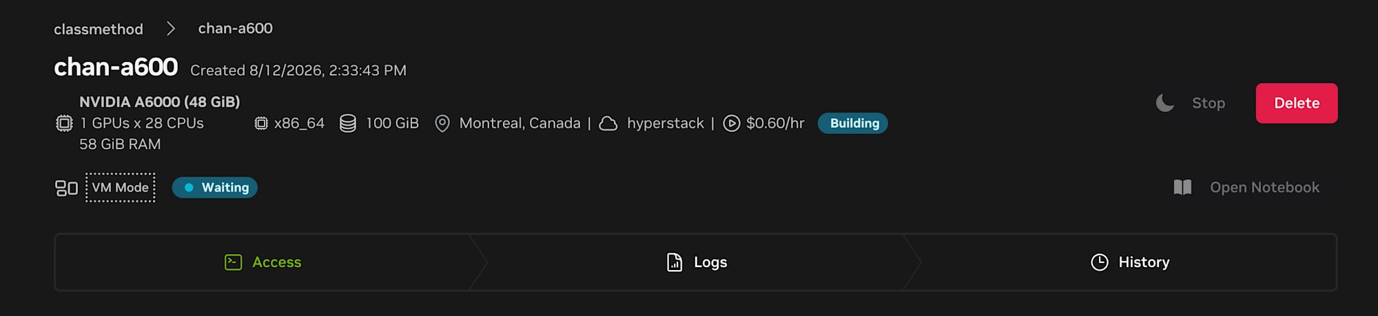Click the x86_64 architecture chip icon
The image size is (1378, 316).
point(261,124)
